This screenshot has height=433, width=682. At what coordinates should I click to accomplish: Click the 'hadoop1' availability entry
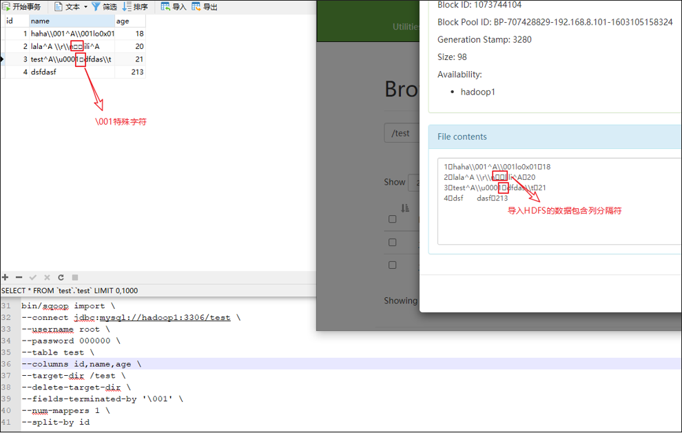coord(477,92)
